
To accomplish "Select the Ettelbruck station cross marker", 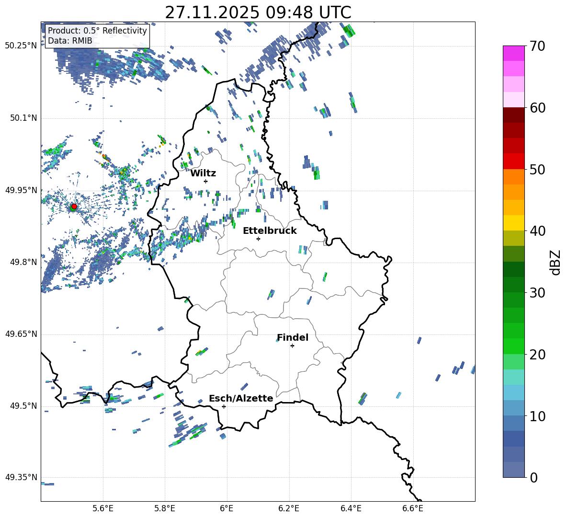I will [258, 239].
